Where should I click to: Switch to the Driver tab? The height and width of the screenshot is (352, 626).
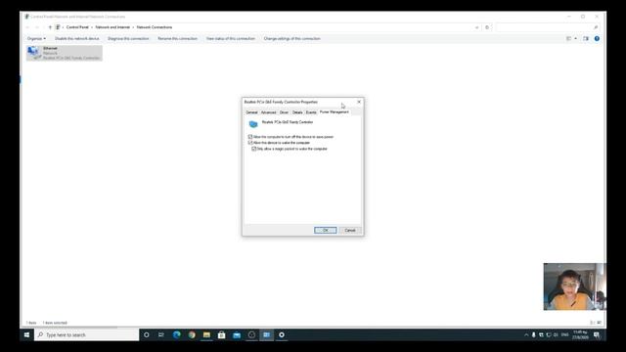click(x=284, y=112)
